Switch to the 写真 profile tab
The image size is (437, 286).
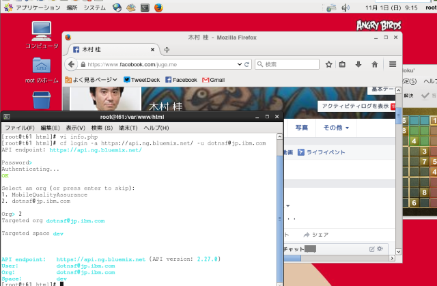[x=302, y=128]
